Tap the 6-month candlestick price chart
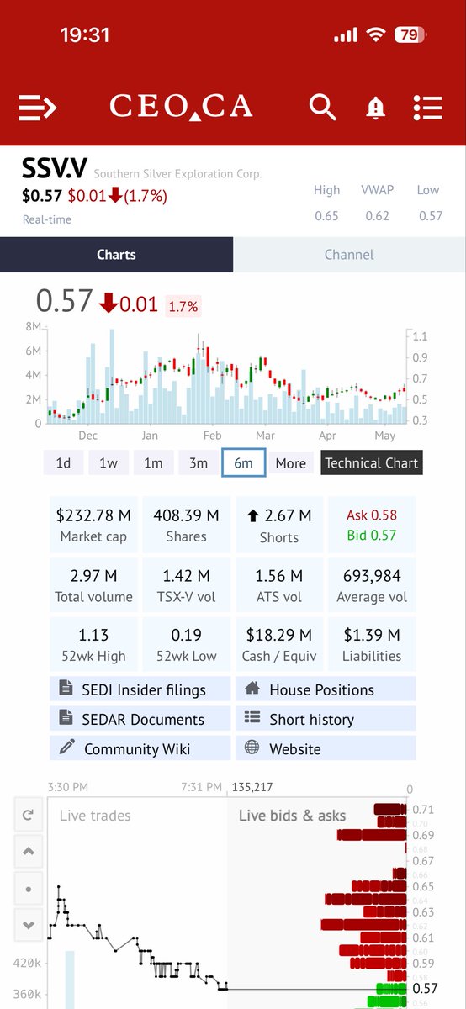The height and width of the screenshot is (1009, 466). coord(227,376)
